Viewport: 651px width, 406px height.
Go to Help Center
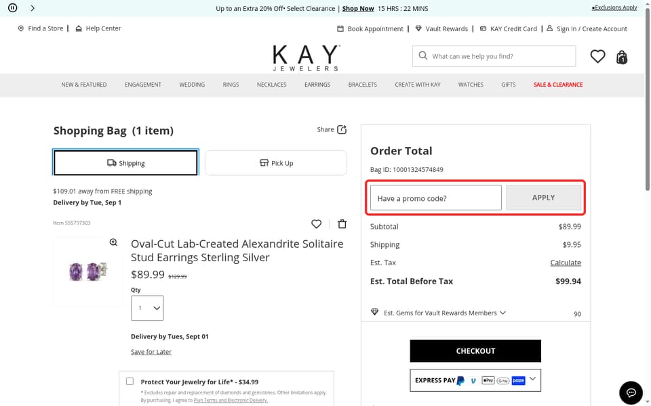(98, 28)
